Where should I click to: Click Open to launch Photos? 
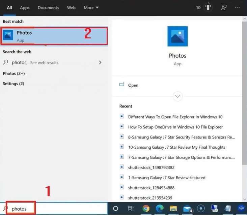(133, 85)
